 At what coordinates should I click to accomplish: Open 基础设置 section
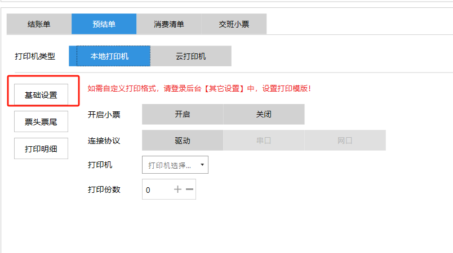(41, 95)
